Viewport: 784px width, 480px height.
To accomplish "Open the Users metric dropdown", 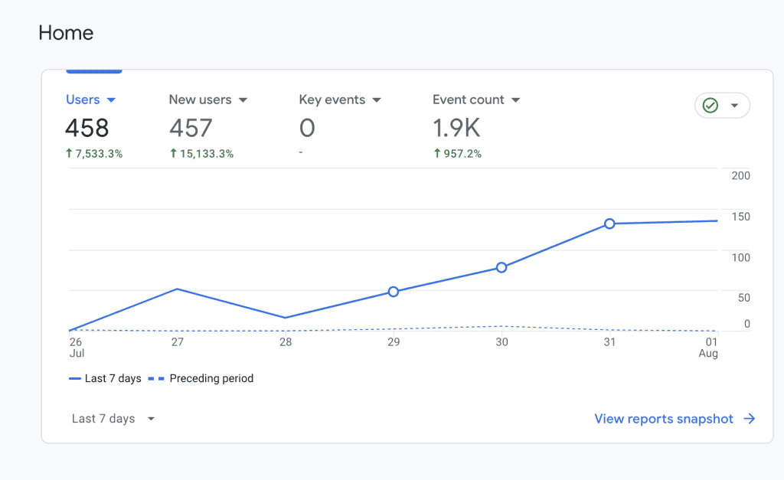I will 112,100.
